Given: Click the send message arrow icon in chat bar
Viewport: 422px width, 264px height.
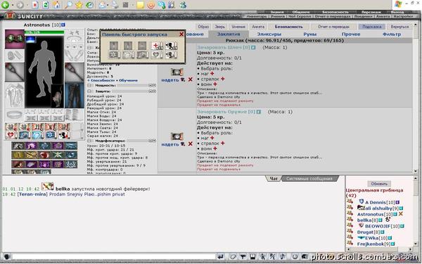Looking at the screenshot, I should tap(220, 257).
